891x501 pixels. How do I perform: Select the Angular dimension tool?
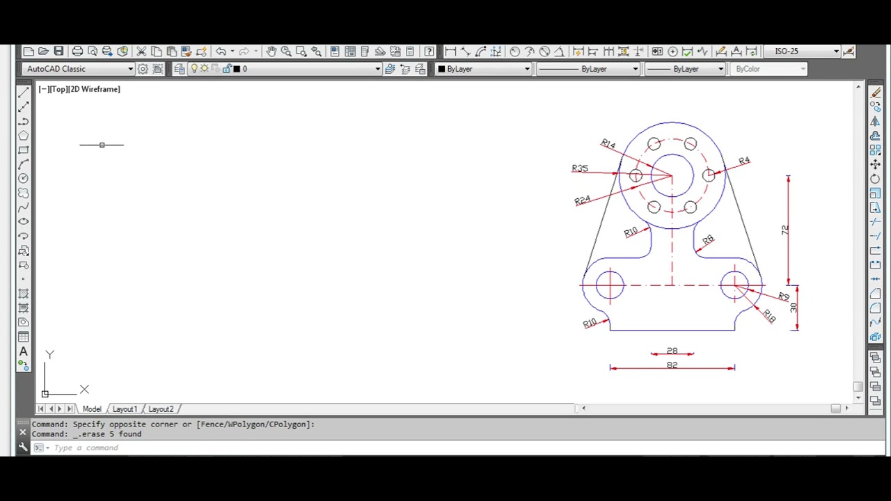(x=560, y=51)
